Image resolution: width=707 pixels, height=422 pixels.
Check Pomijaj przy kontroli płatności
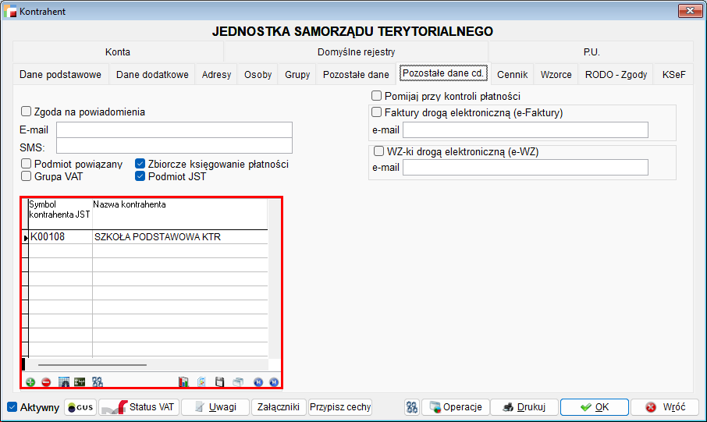coord(377,96)
